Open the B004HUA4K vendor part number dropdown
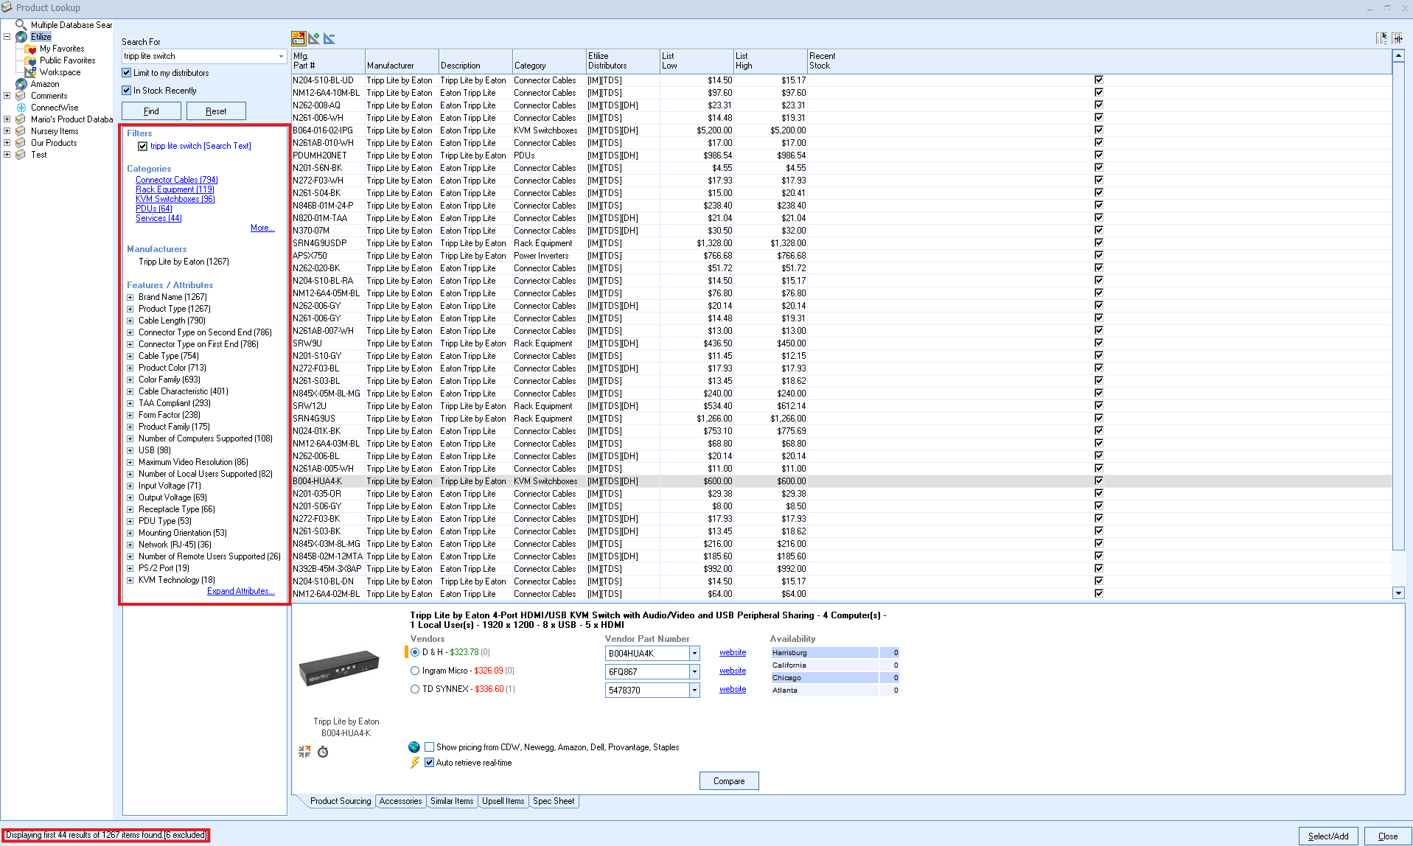Image resolution: width=1413 pixels, height=846 pixels. (x=694, y=654)
